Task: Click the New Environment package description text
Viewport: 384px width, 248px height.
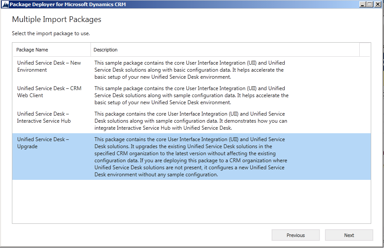Action: pos(189,70)
